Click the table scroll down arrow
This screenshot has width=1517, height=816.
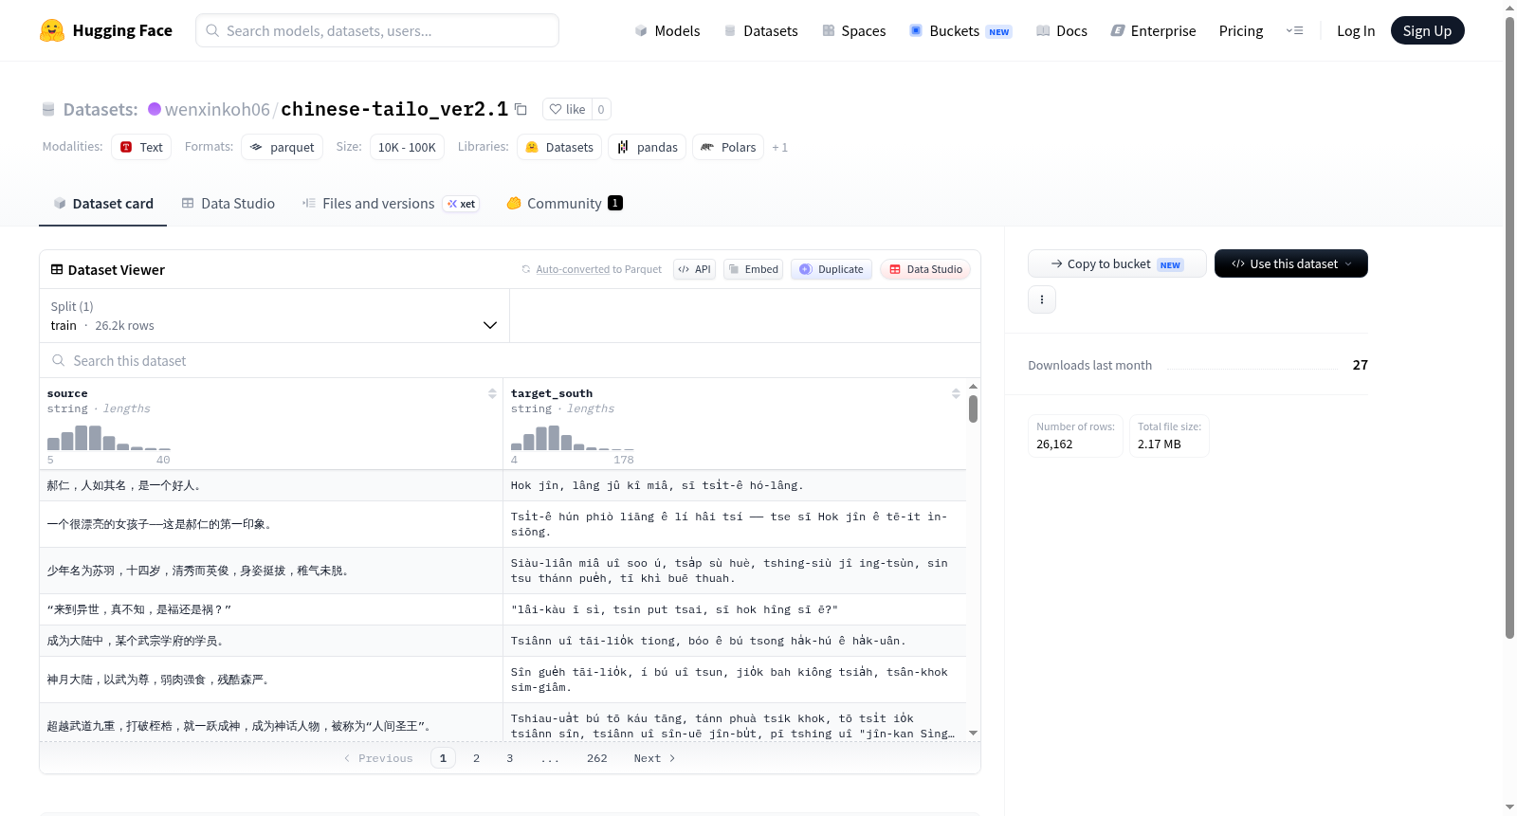973,733
